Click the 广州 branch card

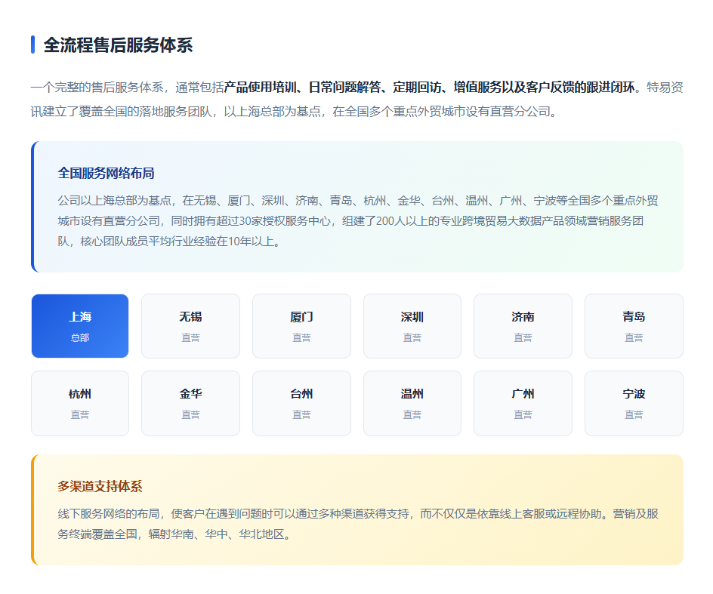pos(523,403)
